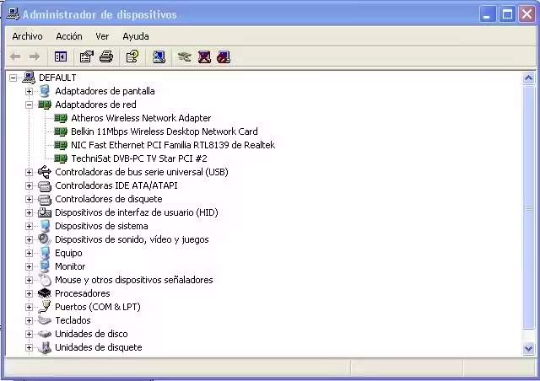Click the DEFAULT computer icon
540x381 pixels.
pyautogui.click(x=29, y=78)
